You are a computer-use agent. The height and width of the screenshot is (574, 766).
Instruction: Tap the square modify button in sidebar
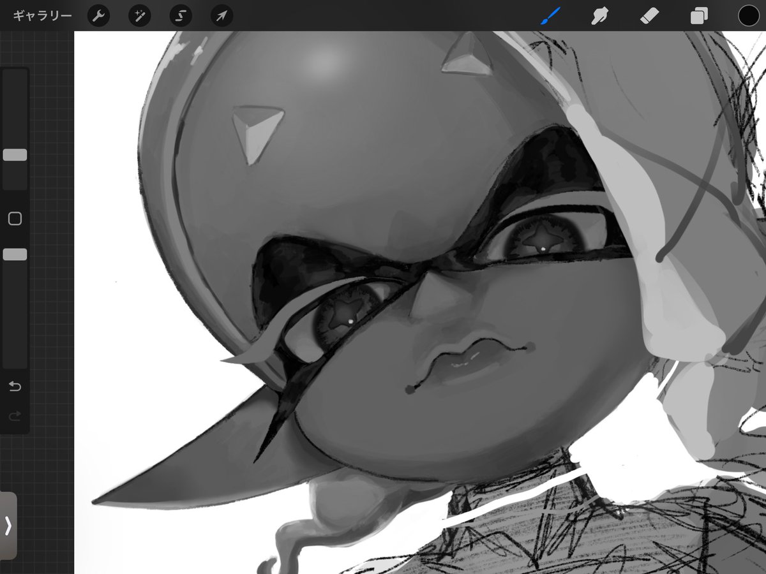(15, 219)
